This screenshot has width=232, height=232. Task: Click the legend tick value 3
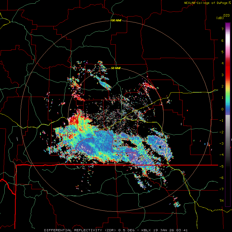(x=222, y=75)
